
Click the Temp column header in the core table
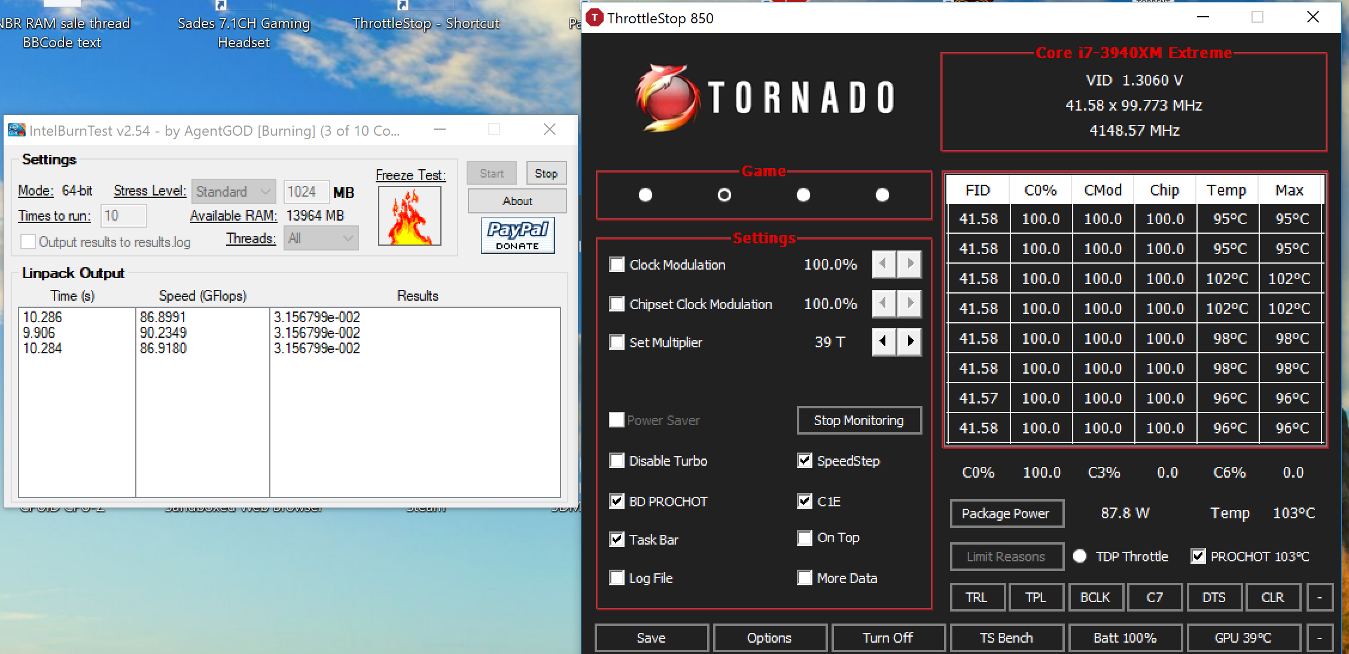(1227, 190)
